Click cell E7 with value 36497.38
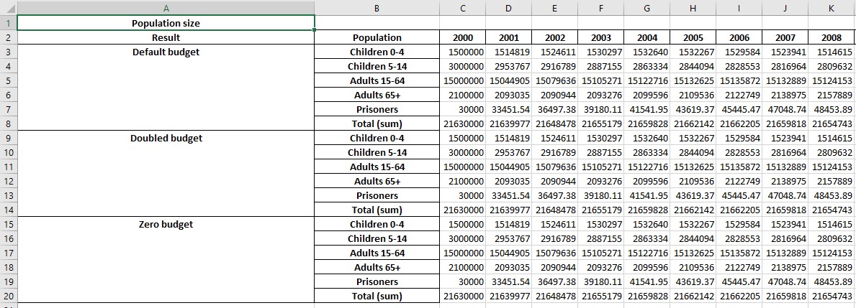Viewport: 856px width, 308px height. point(554,109)
